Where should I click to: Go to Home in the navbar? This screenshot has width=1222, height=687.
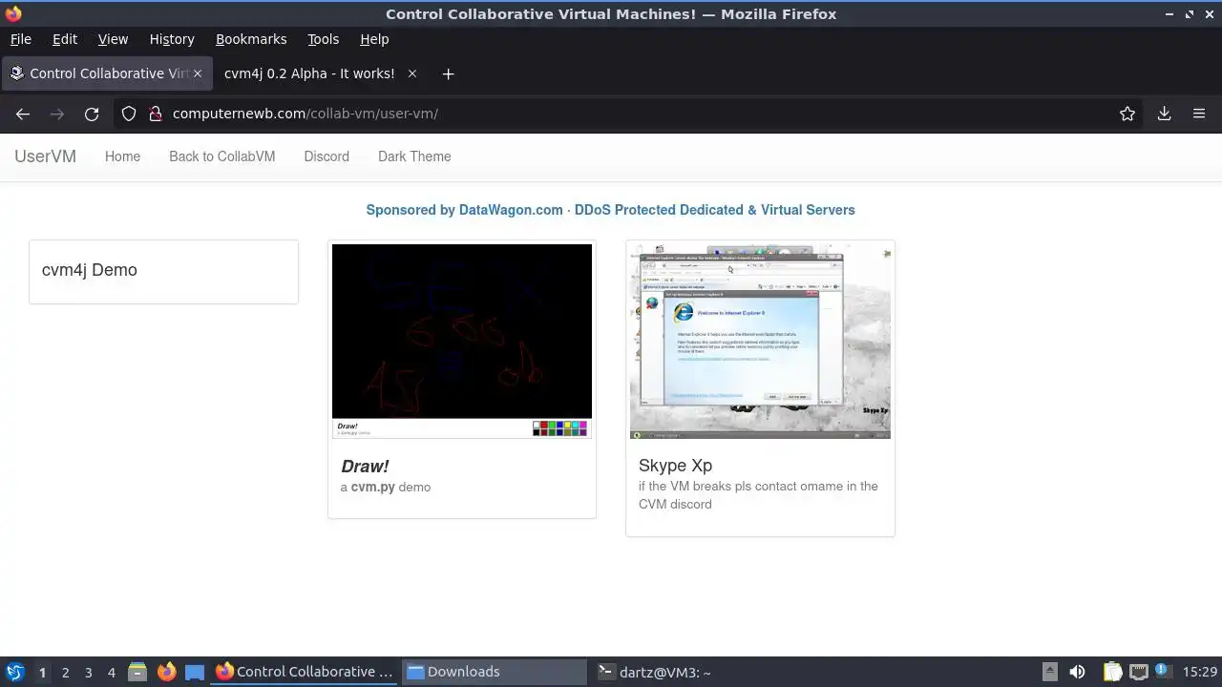pos(122,156)
